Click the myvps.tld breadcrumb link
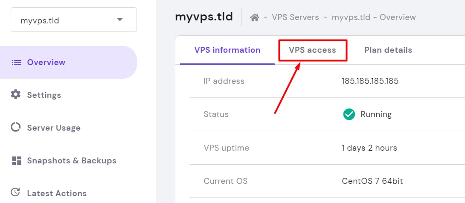This screenshot has height=203, width=465. [350, 17]
